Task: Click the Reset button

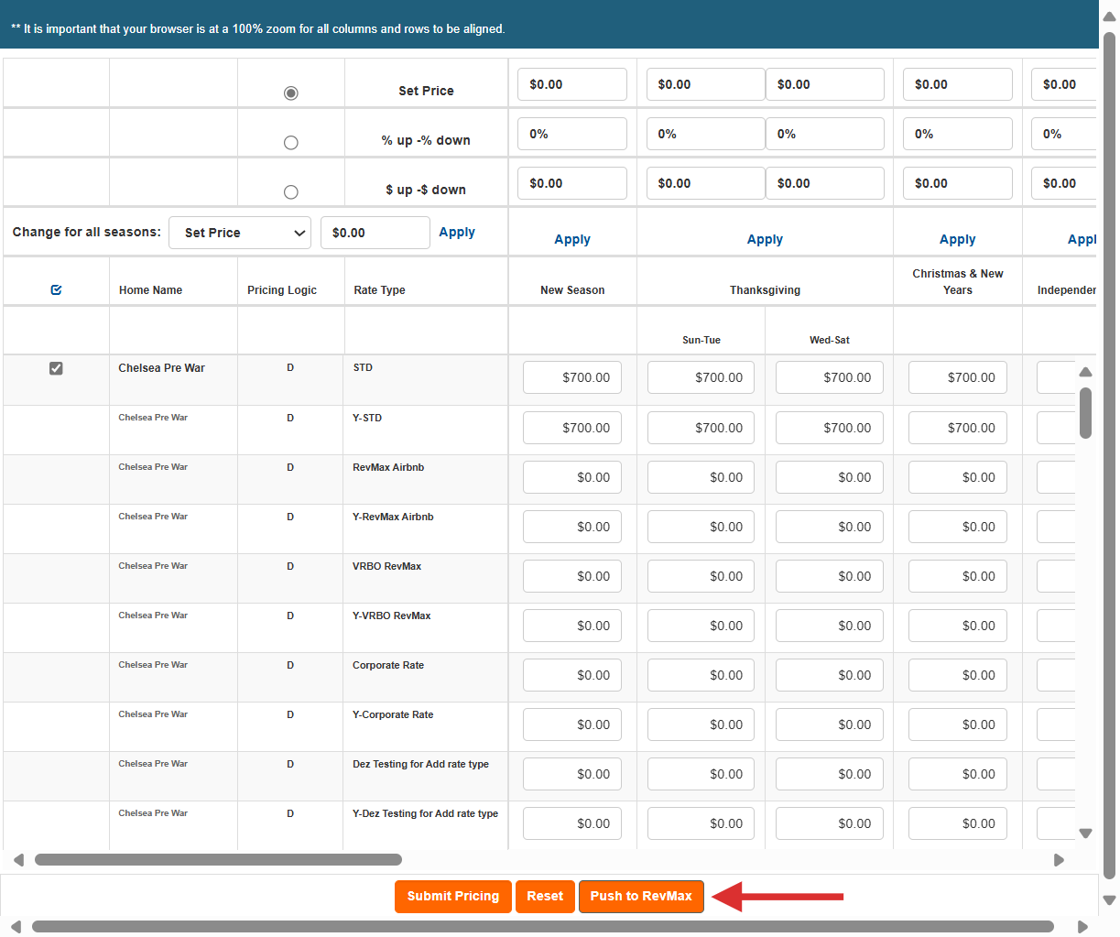Action: 545,897
